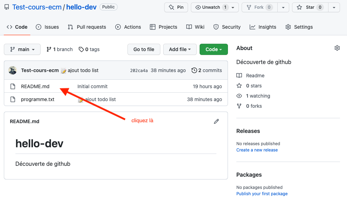Screen dimensions: 347x205
Task: Click the Test-cours-ecm avatar in commit row
Action: 13,70
